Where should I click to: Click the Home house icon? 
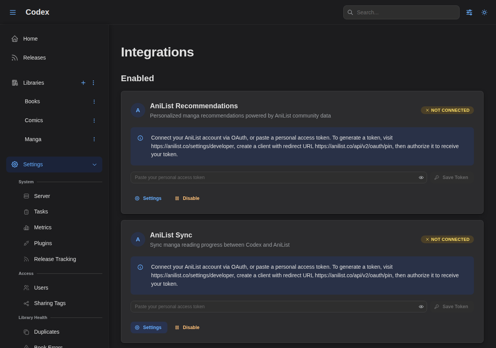(x=15, y=39)
